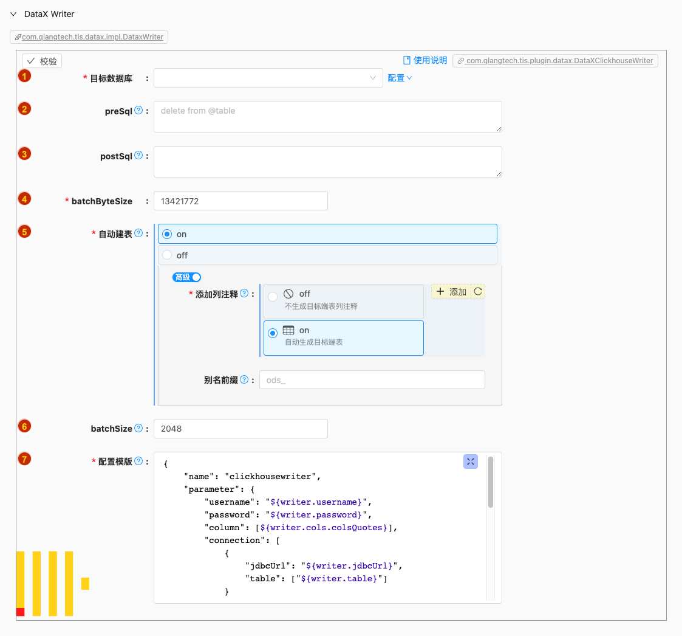This screenshot has width=682, height=636.
Task: Click the 校验 validate button
Action: click(x=42, y=61)
